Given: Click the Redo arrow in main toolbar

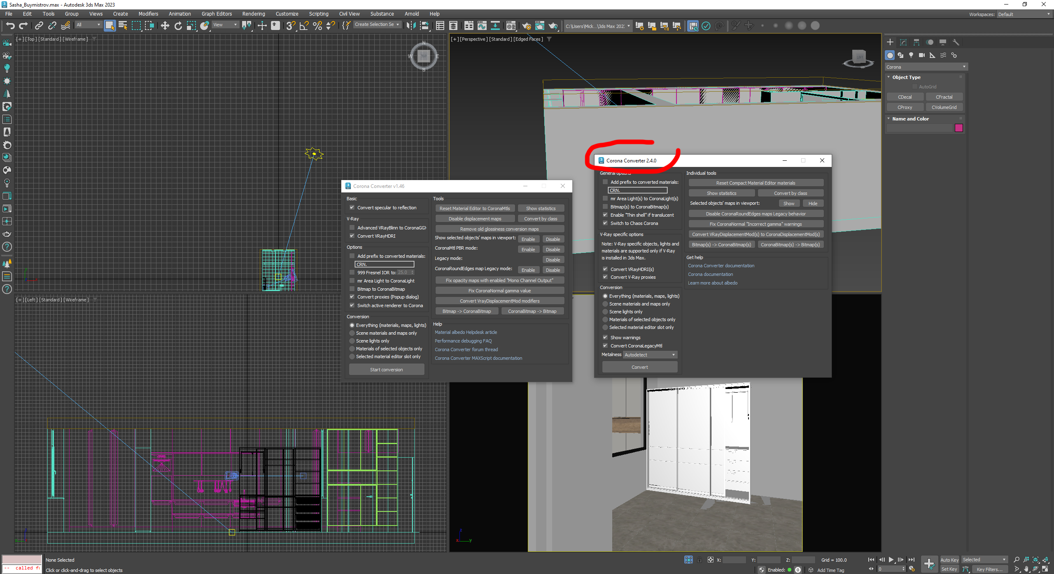Looking at the screenshot, I should tap(23, 26).
